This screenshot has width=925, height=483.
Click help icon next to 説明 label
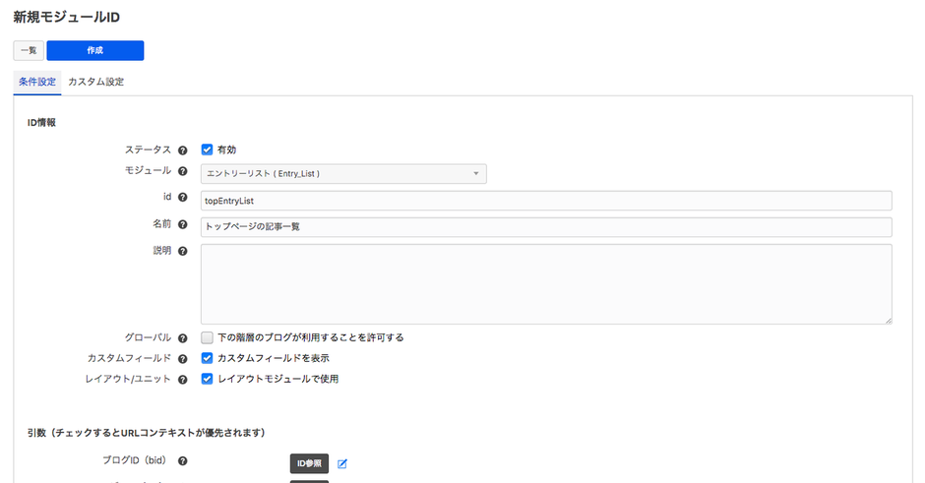click(x=182, y=251)
